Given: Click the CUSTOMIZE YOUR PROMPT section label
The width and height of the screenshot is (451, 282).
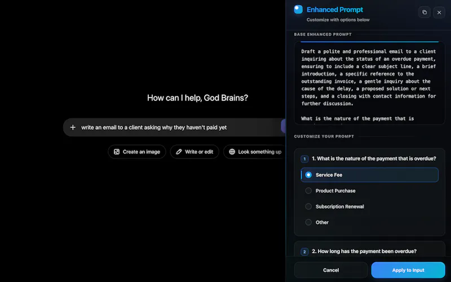Looking at the screenshot, I should (x=324, y=136).
